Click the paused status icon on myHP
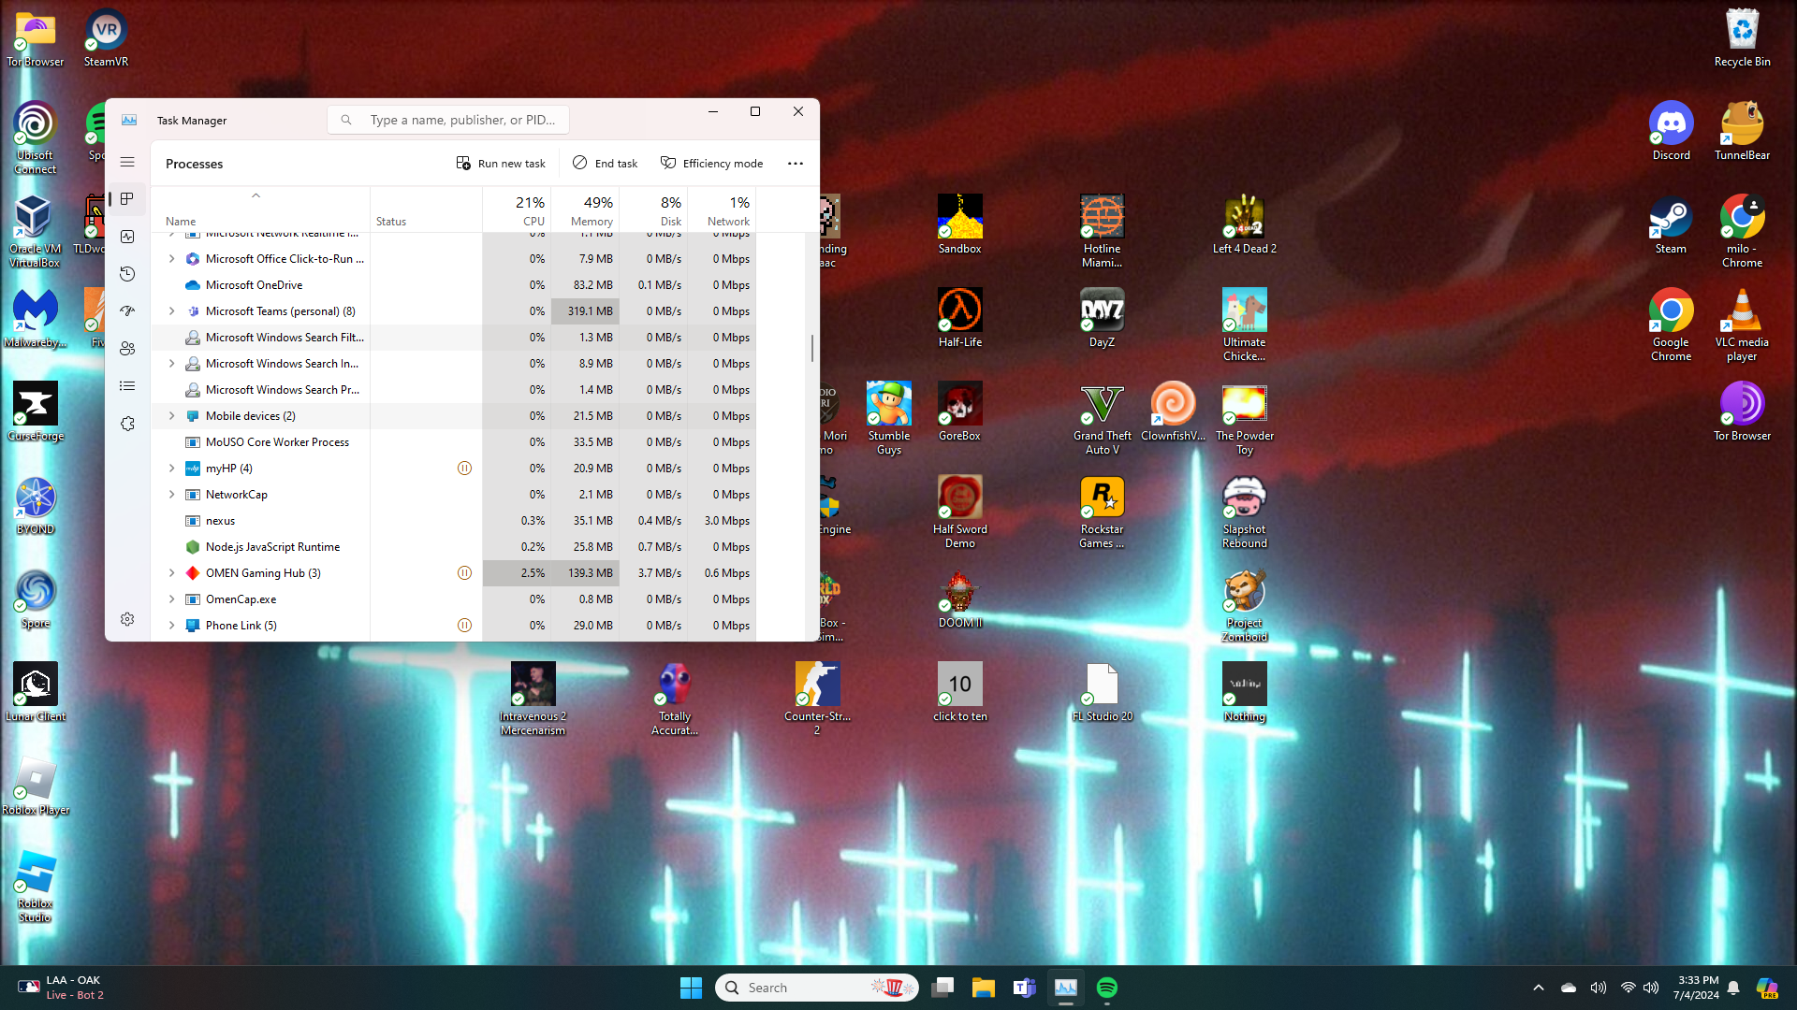Viewport: 1797px width, 1010px height. 464,469
